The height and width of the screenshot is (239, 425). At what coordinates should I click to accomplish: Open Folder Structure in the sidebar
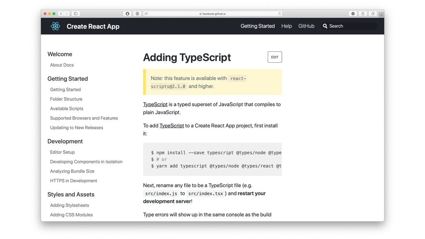[66, 99]
